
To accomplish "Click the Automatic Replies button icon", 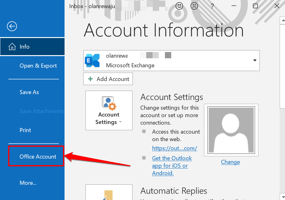I will tap(109, 193).
